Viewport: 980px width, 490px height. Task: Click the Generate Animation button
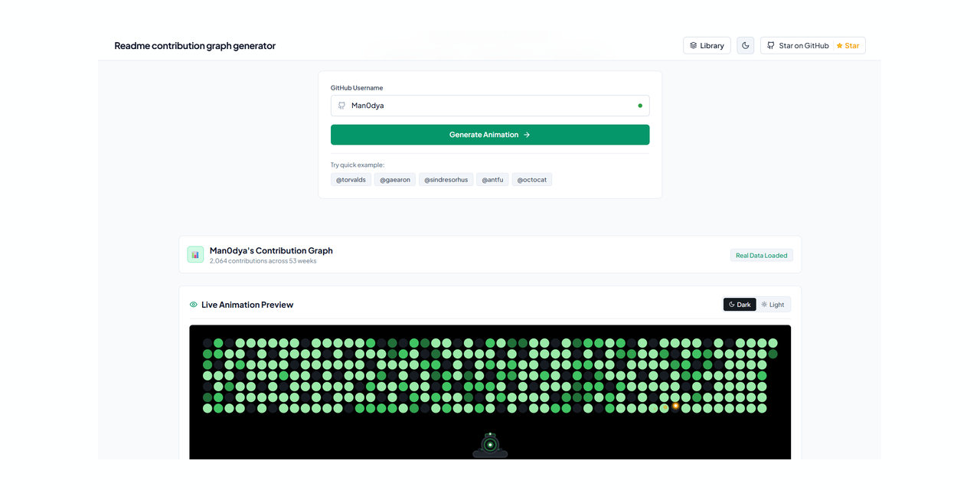click(x=490, y=135)
